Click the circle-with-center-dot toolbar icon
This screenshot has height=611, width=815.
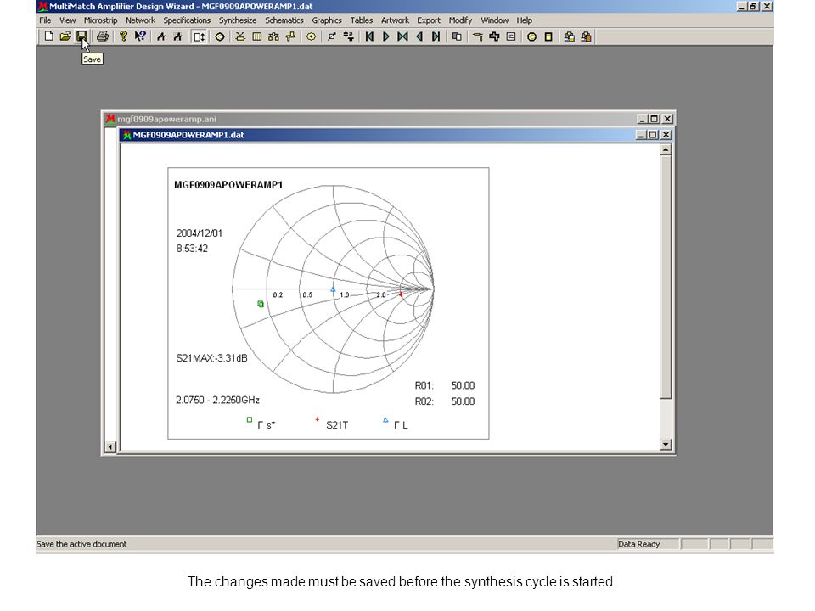(311, 36)
